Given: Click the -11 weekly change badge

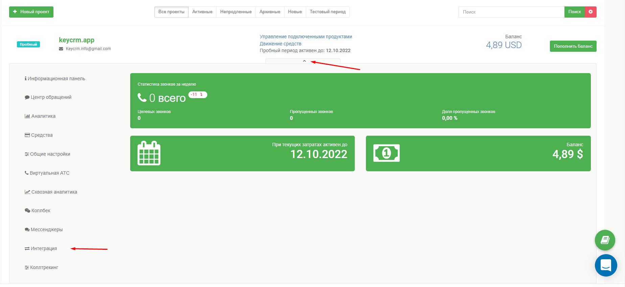Looking at the screenshot, I should pyautogui.click(x=198, y=95).
